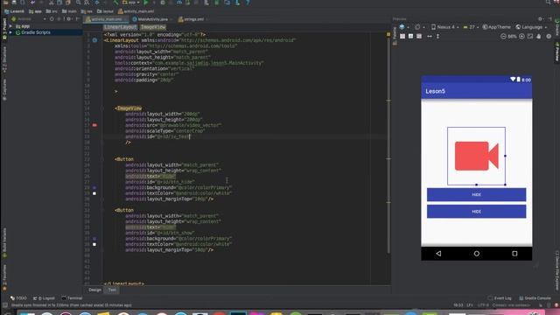This screenshot has width=560, height=315.
Task: Open the Nexus 4 device dropdown
Action: (x=445, y=27)
